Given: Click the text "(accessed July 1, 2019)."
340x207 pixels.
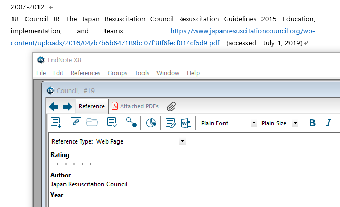Looking at the screenshot, I should pyautogui.click(x=265, y=43).
